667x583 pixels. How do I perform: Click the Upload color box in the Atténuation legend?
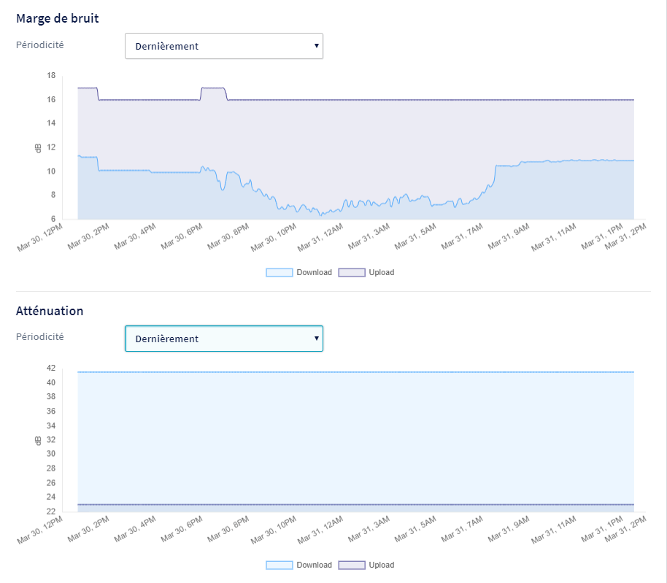352,565
